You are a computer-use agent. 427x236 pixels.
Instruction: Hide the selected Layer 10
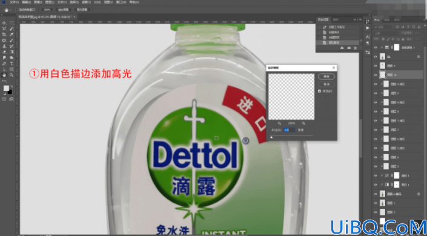(x=376, y=74)
